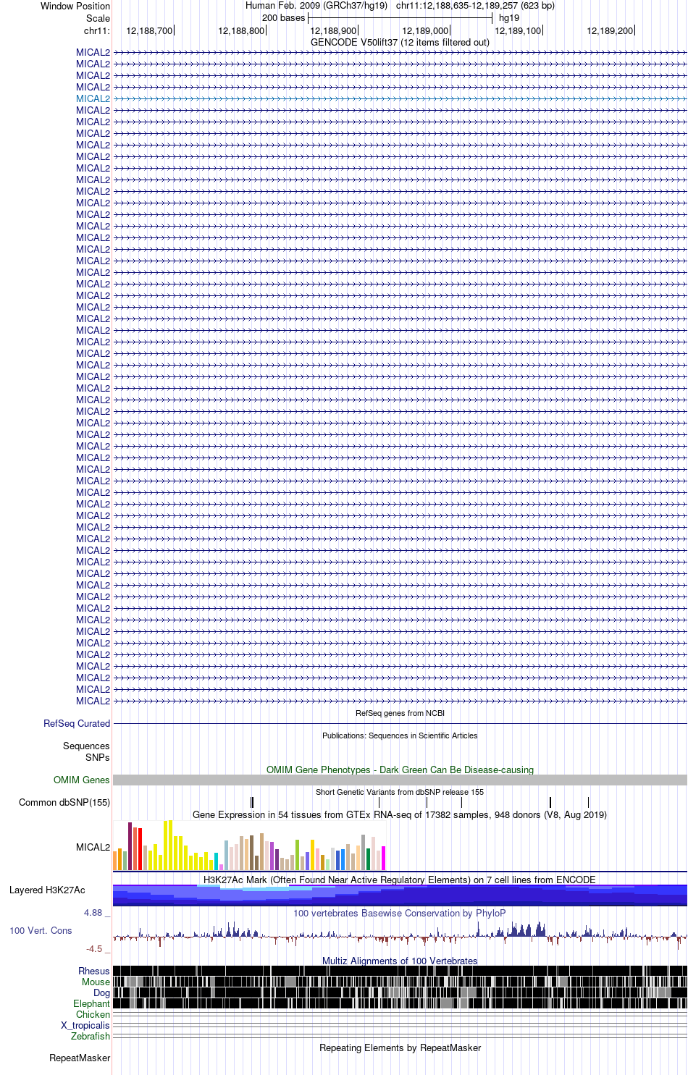
Task: Click the OMIM Genes track label
Action: 82,780
